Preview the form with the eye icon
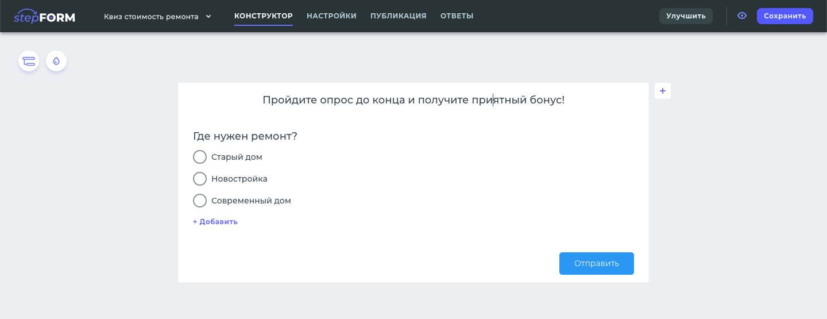The width and height of the screenshot is (827, 319). pyautogui.click(x=742, y=16)
